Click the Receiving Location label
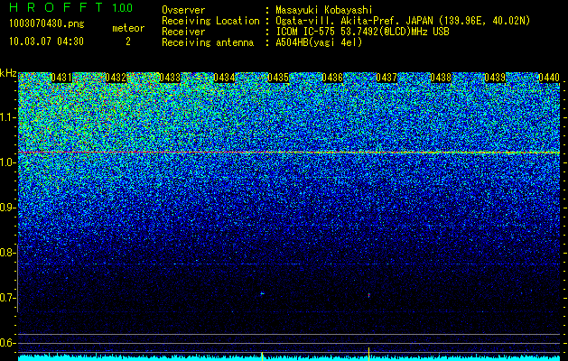 (x=210, y=21)
